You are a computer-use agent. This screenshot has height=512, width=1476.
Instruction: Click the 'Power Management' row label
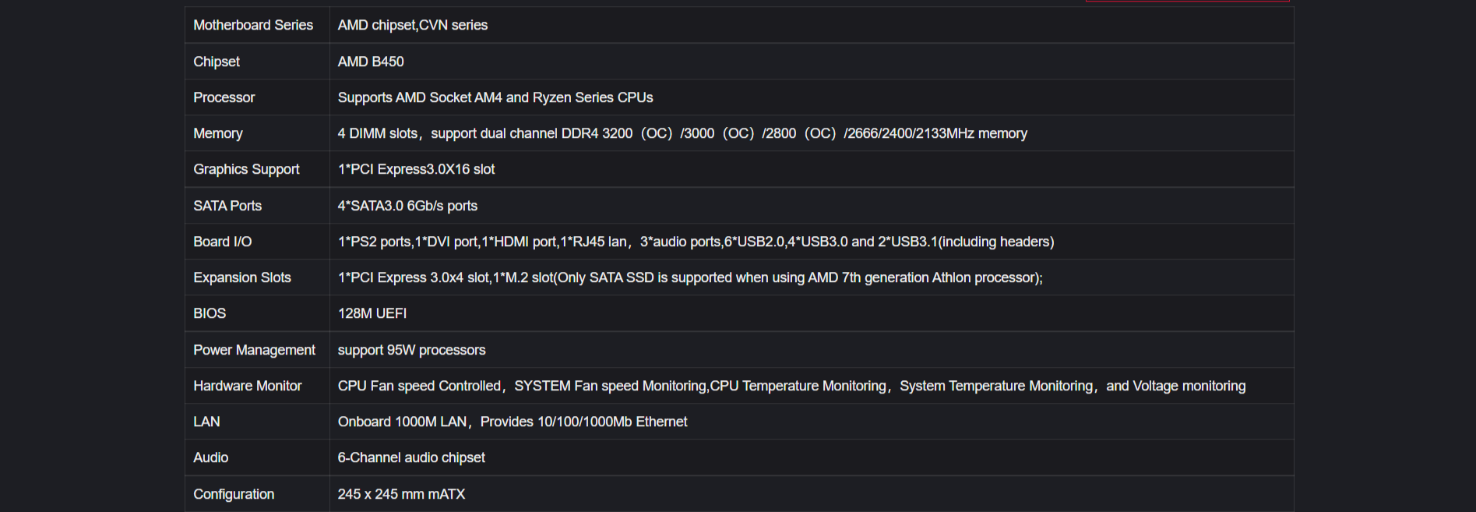[x=254, y=350]
